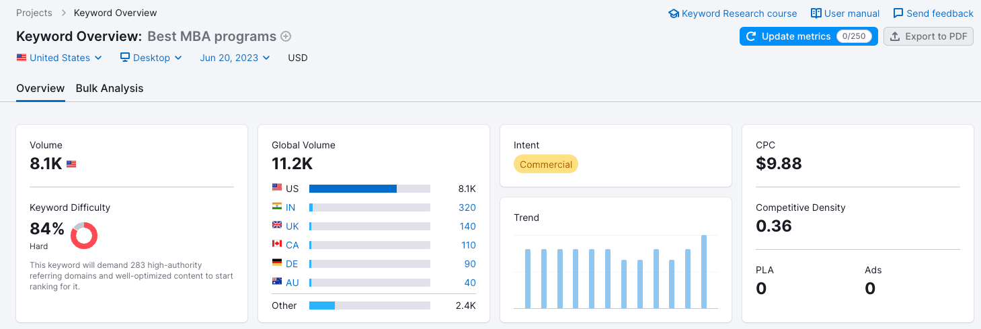The height and width of the screenshot is (329, 981).
Task: Click the US flag in Global Volume list
Action: 277,188
